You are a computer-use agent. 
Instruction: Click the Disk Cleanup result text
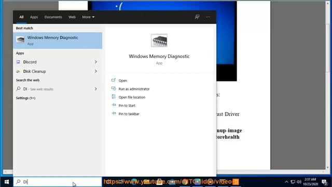35,71
